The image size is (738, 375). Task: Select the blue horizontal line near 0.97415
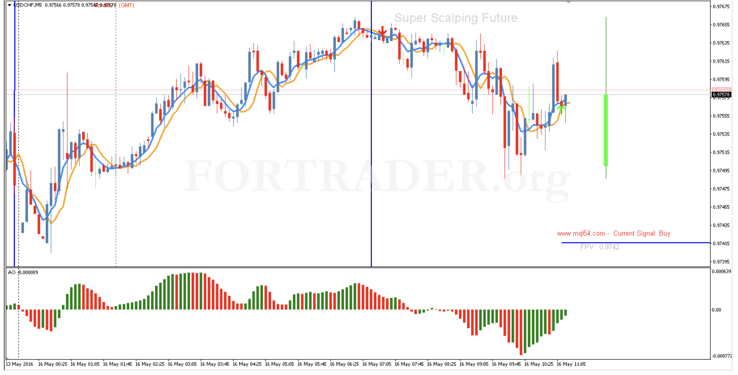[635, 242]
